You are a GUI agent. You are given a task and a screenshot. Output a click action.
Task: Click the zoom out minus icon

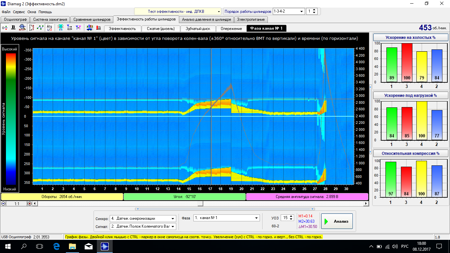click(3, 204)
